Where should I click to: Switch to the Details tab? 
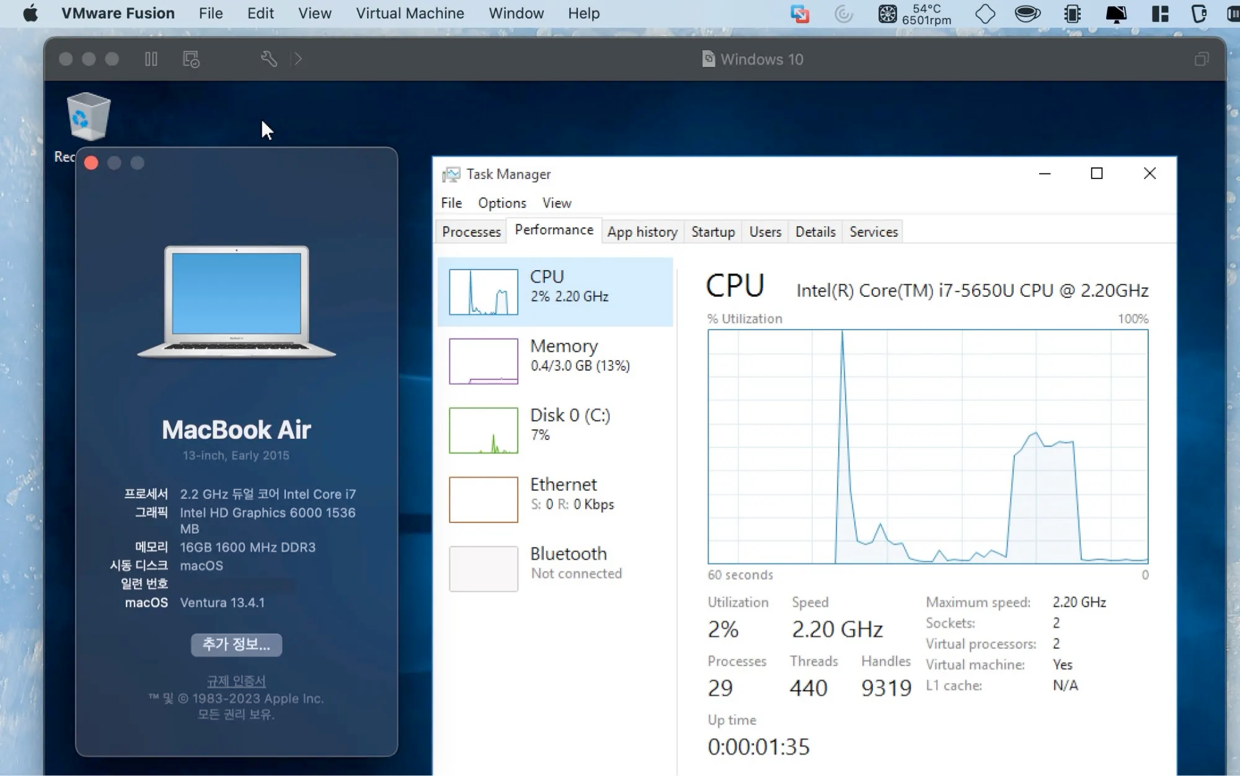[x=815, y=232]
